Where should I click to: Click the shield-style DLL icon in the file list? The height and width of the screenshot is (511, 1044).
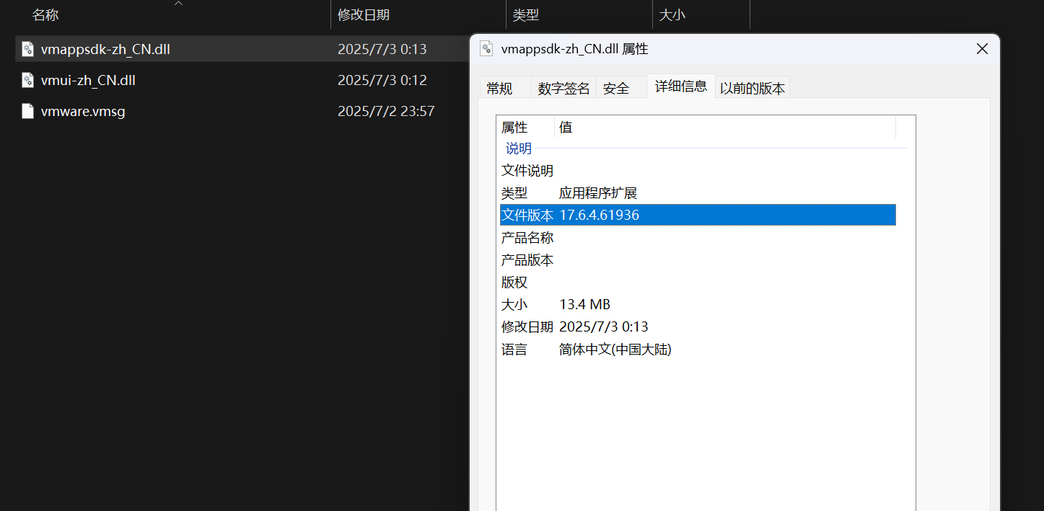point(27,48)
